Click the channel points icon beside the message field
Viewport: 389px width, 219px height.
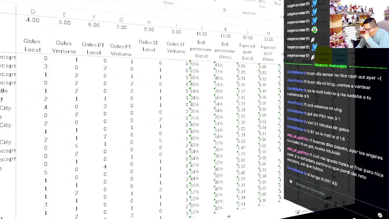click(x=291, y=182)
